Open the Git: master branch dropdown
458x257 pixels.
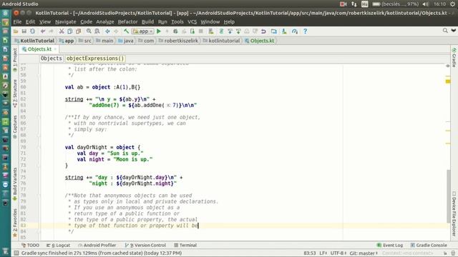tap(364, 253)
